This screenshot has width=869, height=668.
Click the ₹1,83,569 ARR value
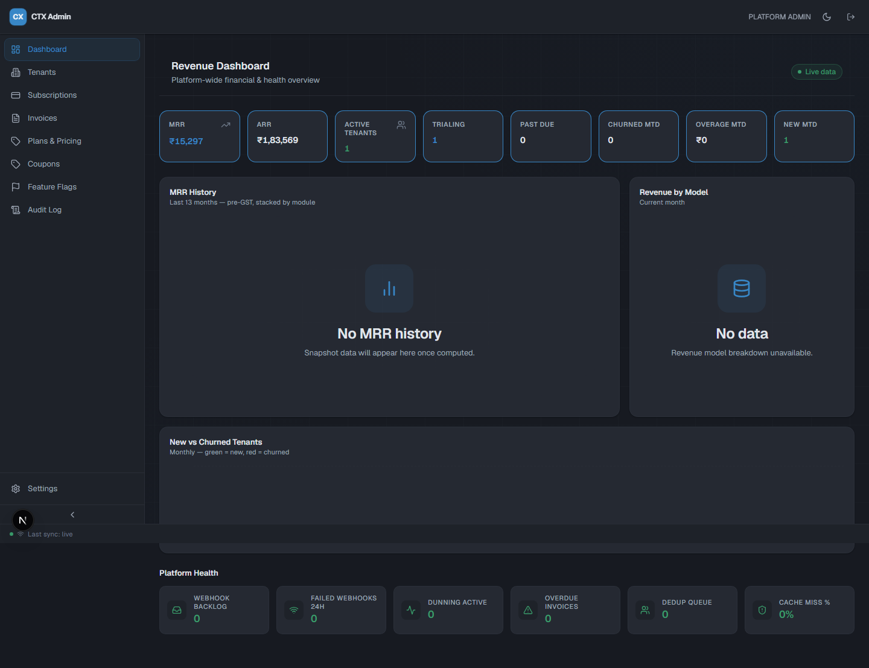coord(278,140)
